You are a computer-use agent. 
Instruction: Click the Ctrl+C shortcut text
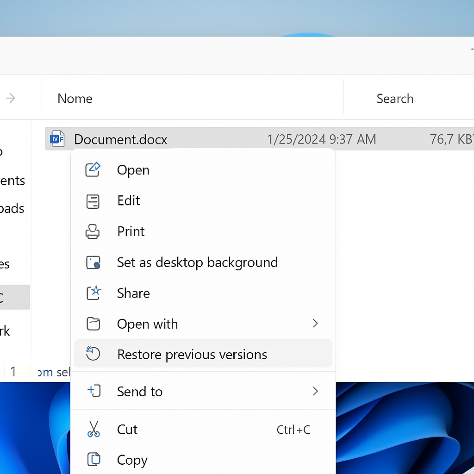pyautogui.click(x=293, y=430)
